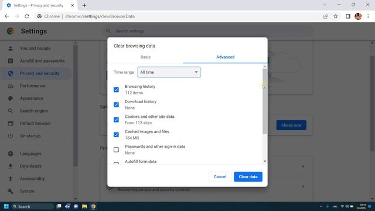This screenshot has height=211, width=375.
Task: Click the back navigation arrow
Action: tap(6, 16)
